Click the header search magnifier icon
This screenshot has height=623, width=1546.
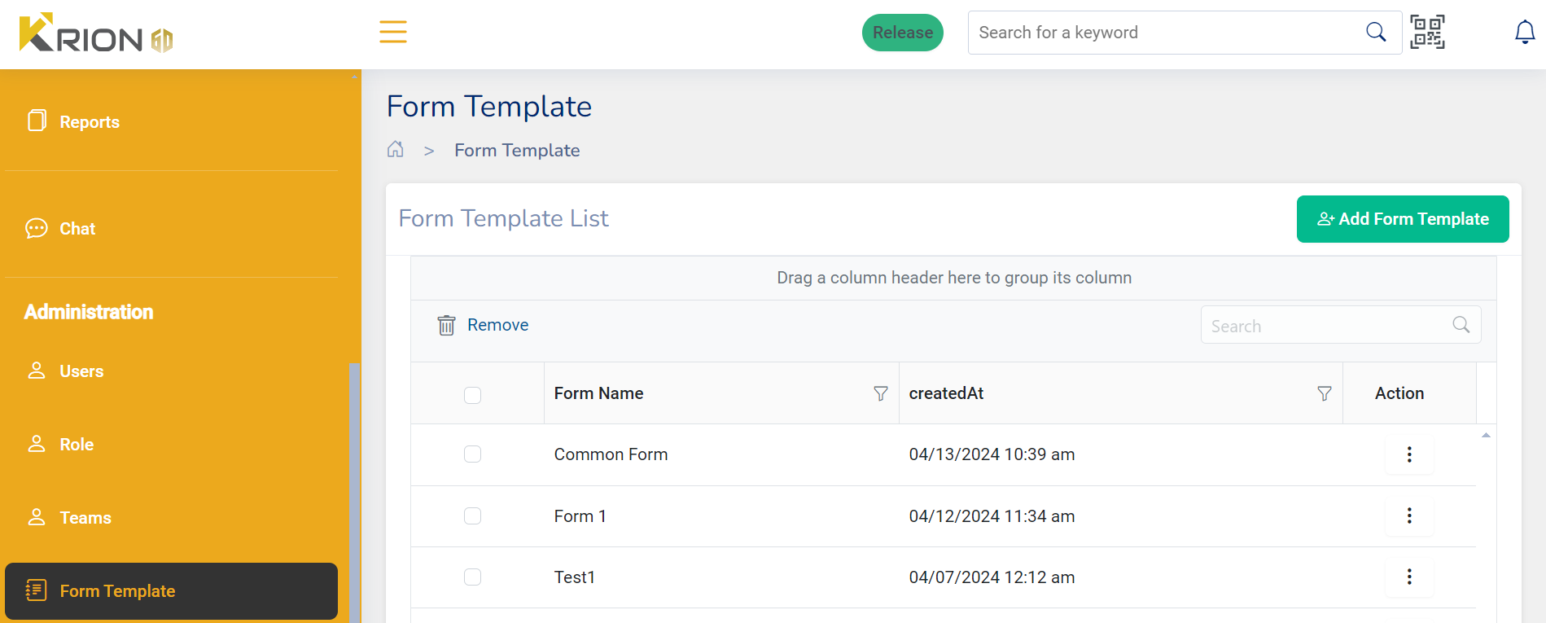click(1376, 33)
